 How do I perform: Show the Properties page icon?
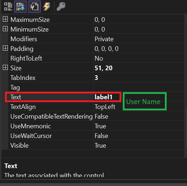click(x=35, y=6)
